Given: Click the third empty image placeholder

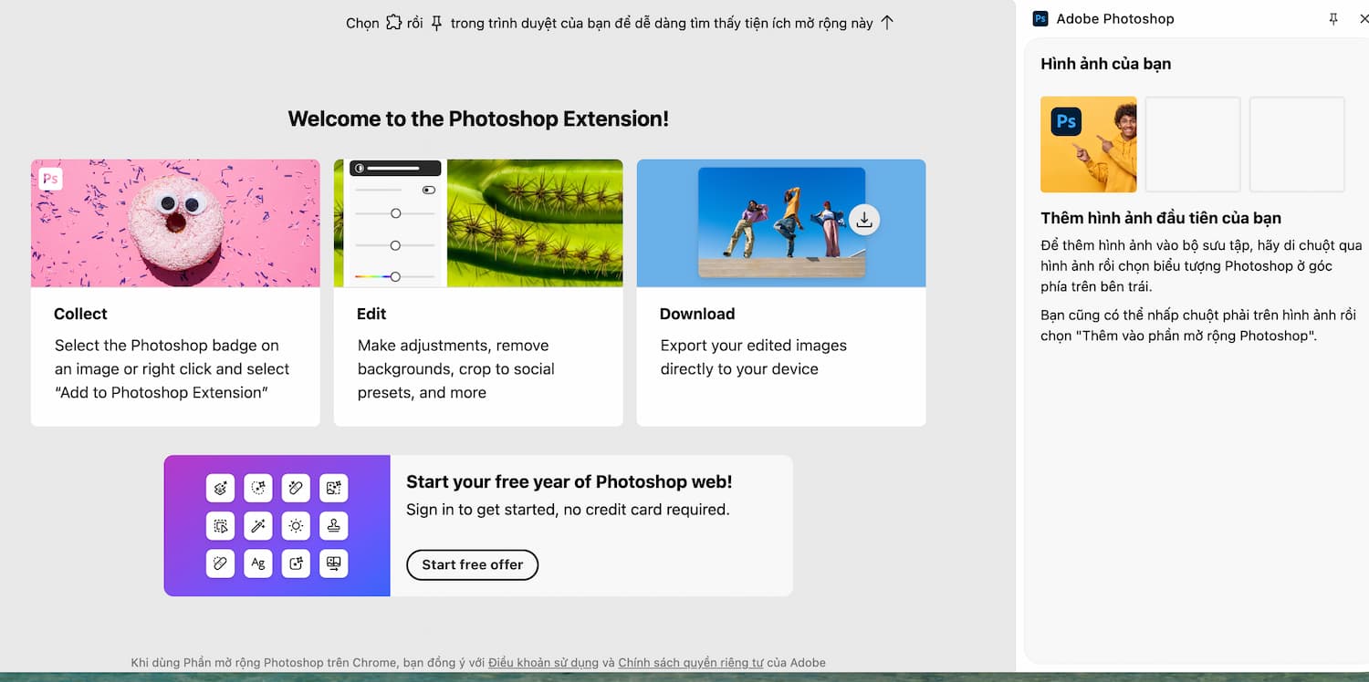Looking at the screenshot, I should click(1296, 144).
